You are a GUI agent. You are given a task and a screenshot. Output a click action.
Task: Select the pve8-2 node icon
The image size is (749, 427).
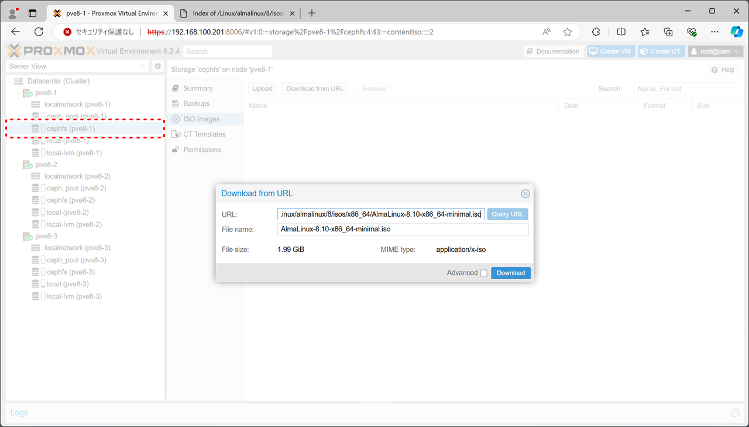tap(28, 165)
